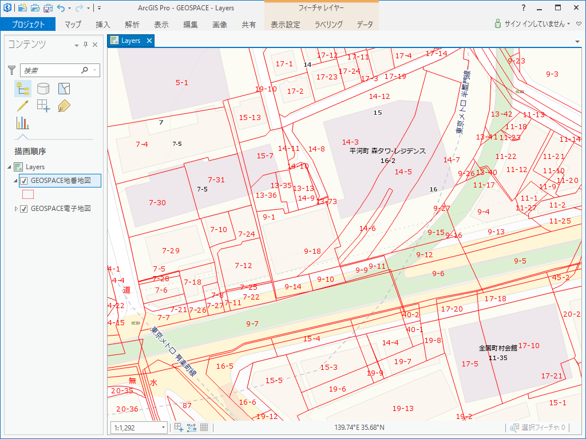Select the GEOSPACE地番地図 layer name
Viewport: 586px width, 439px height.
point(61,181)
